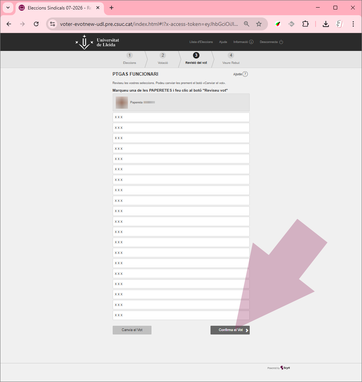Go to step 1 Eleccions
This screenshot has width=362, height=382.
click(129, 59)
